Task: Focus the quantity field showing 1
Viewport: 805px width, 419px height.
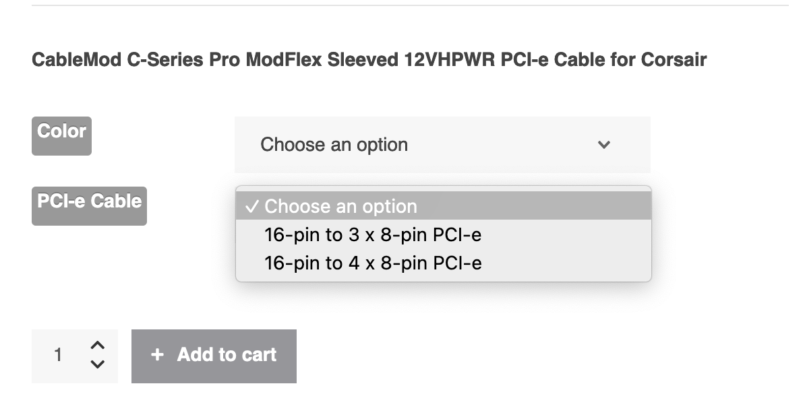Action: [x=59, y=355]
